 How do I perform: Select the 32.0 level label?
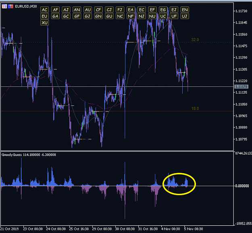[195, 40]
